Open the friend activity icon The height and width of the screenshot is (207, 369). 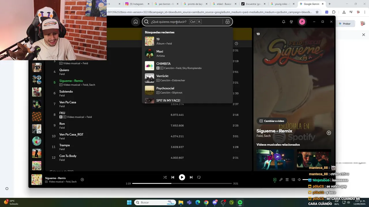click(x=291, y=22)
